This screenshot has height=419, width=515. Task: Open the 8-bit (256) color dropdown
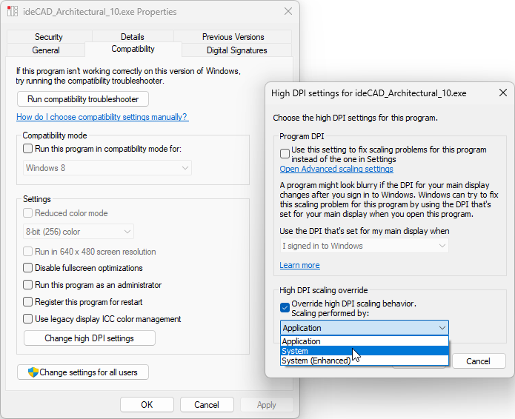point(79,232)
